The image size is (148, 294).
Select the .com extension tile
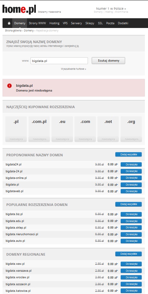tap(85, 129)
